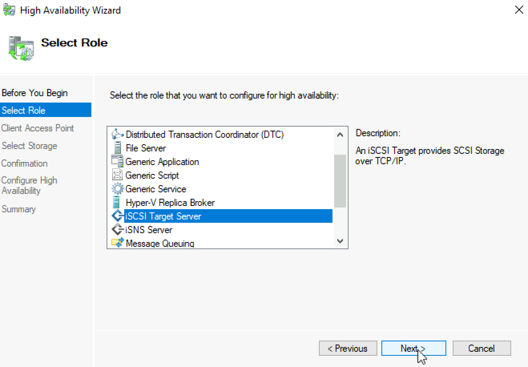Click the Distributed Transaction Coordinator icon
Screen dimensions: 528x367
click(x=117, y=134)
